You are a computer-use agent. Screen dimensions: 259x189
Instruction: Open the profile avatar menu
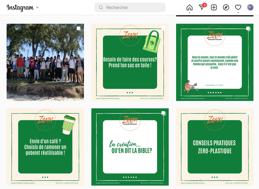(250, 7)
